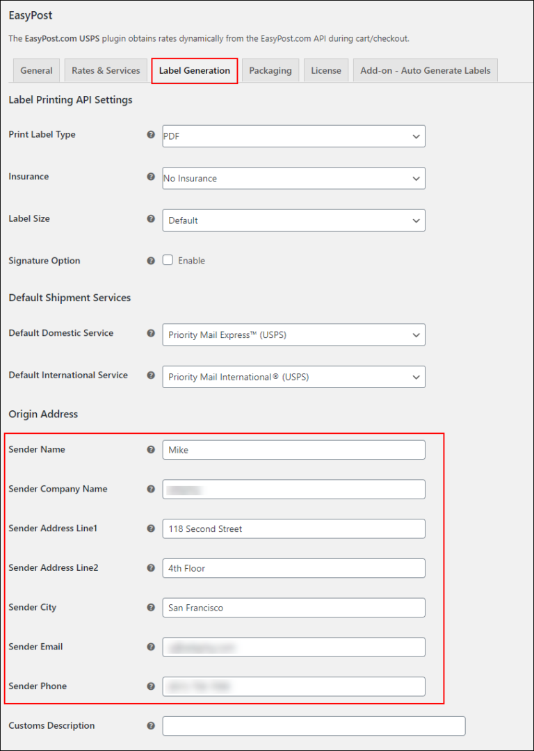Open the Print Label Type help tooltip
The height and width of the screenshot is (751, 534).
pyautogui.click(x=151, y=135)
